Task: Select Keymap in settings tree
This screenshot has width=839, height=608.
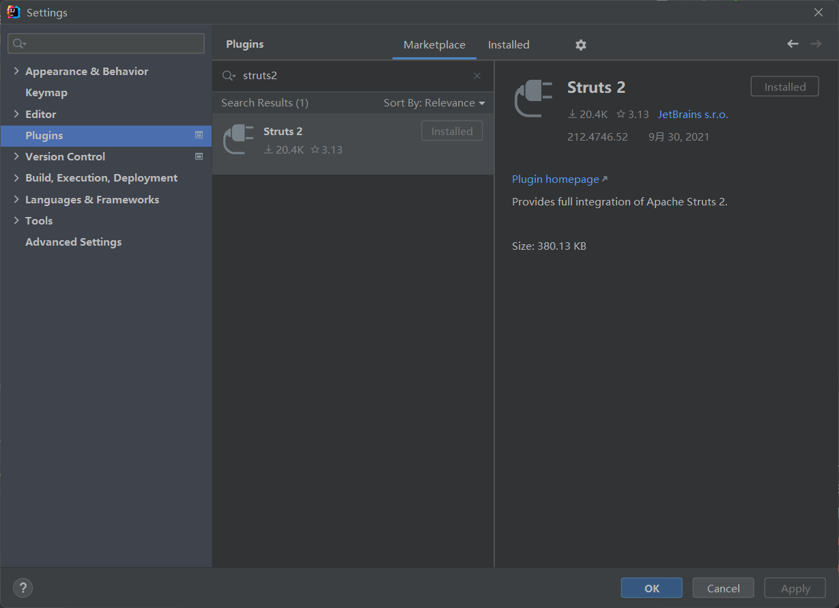Action: tap(46, 93)
